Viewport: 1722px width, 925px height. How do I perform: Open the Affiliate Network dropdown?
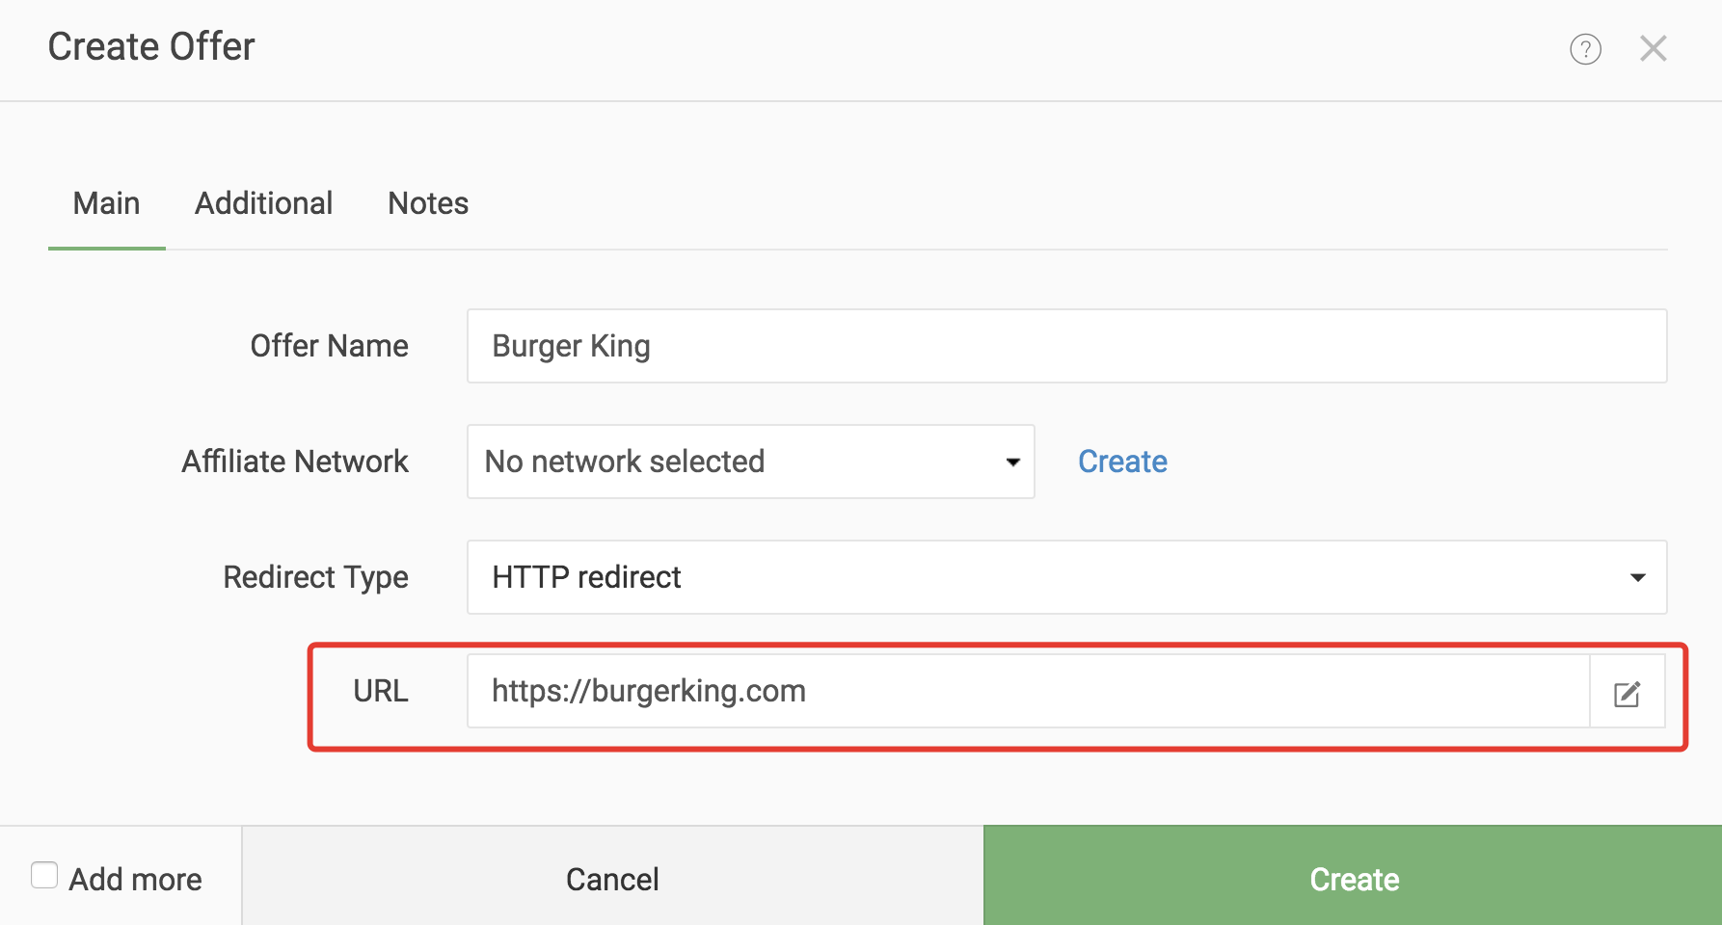pos(751,462)
